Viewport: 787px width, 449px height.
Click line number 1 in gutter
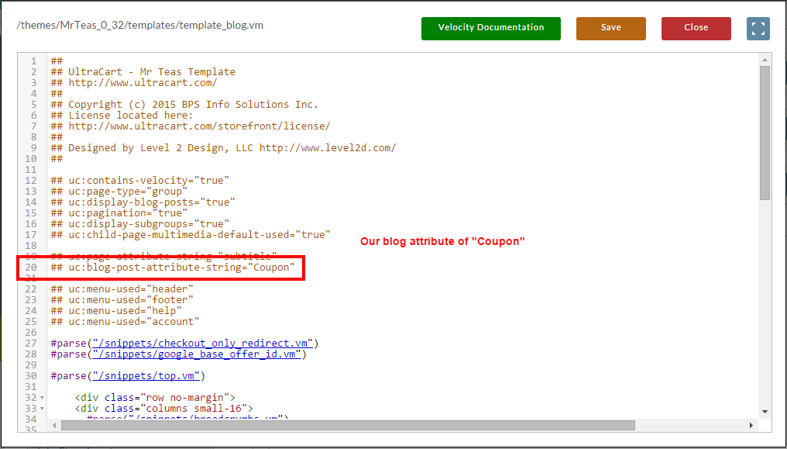(x=33, y=61)
